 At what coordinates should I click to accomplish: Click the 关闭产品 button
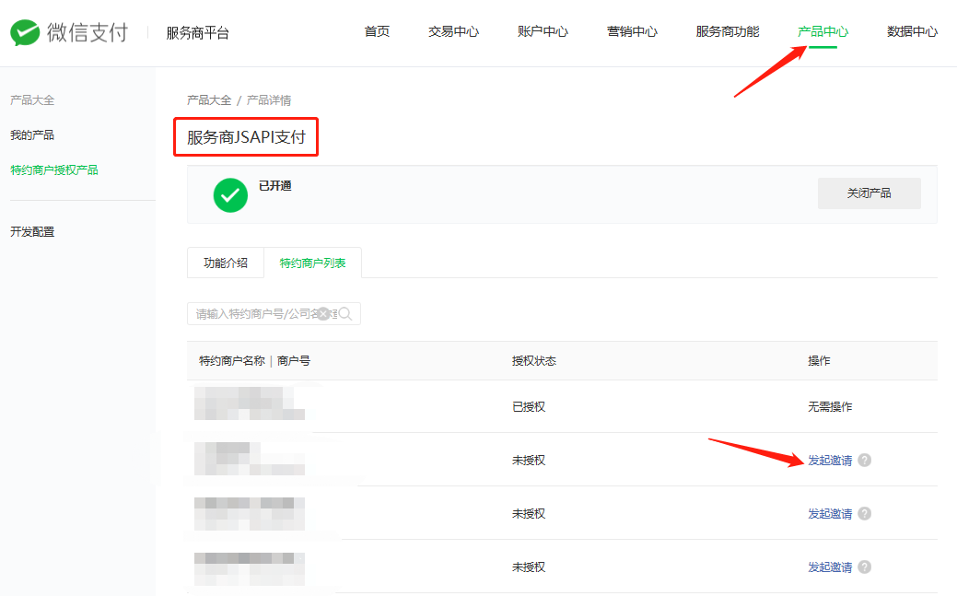[x=869, y=193]
